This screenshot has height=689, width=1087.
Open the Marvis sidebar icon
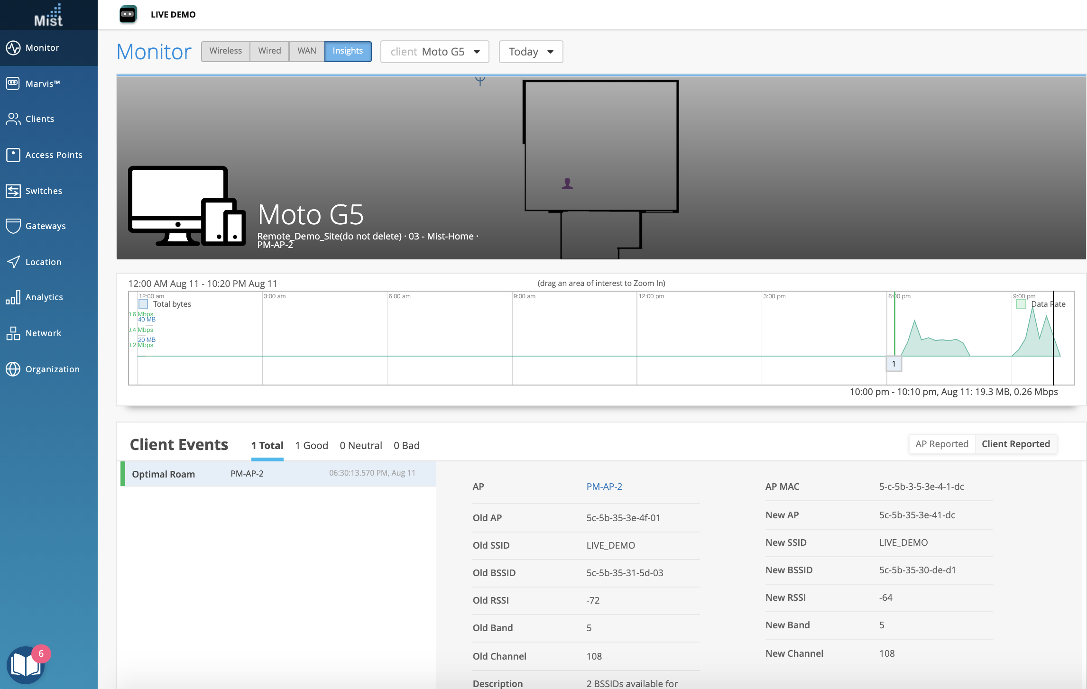[x=13, y=83]
